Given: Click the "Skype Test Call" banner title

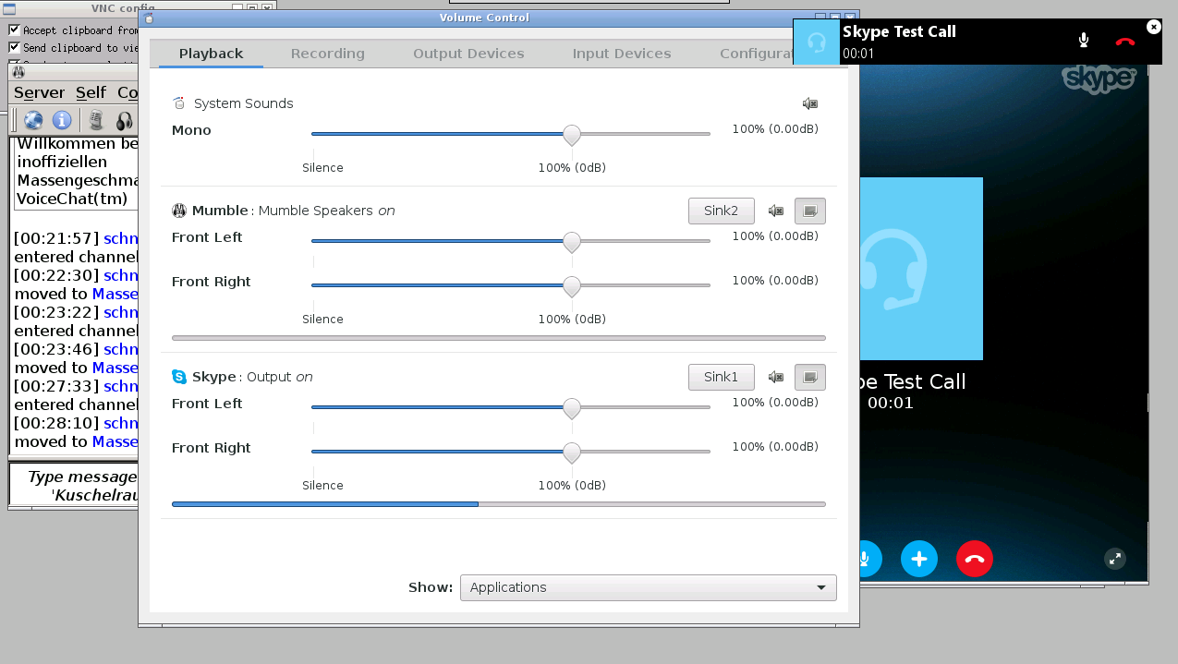Looking at the screenshot, I should [899, 31].
